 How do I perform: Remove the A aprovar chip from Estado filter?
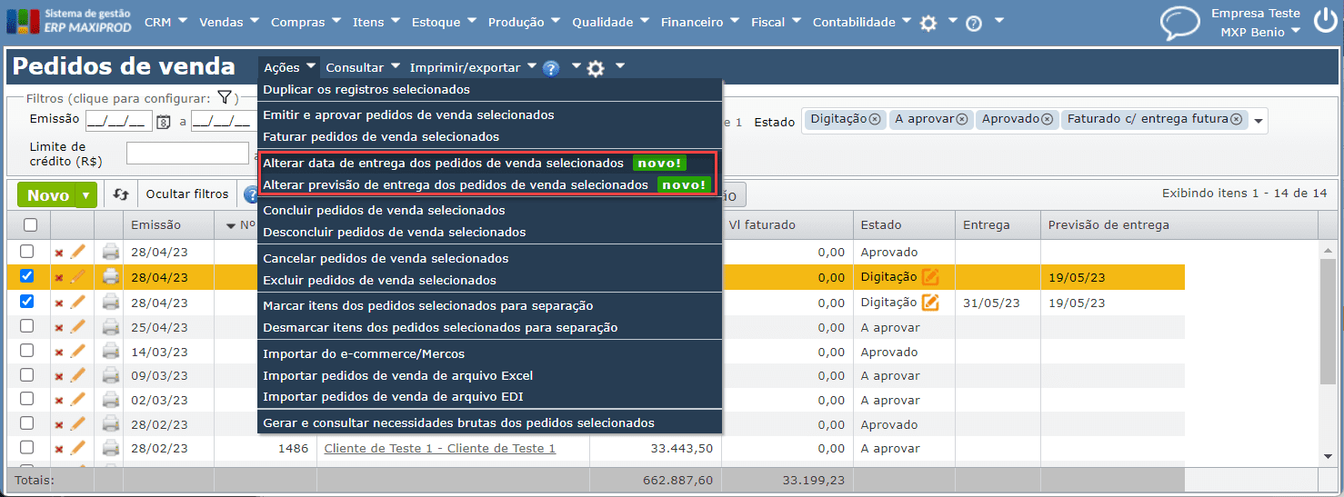coord(962,119)
